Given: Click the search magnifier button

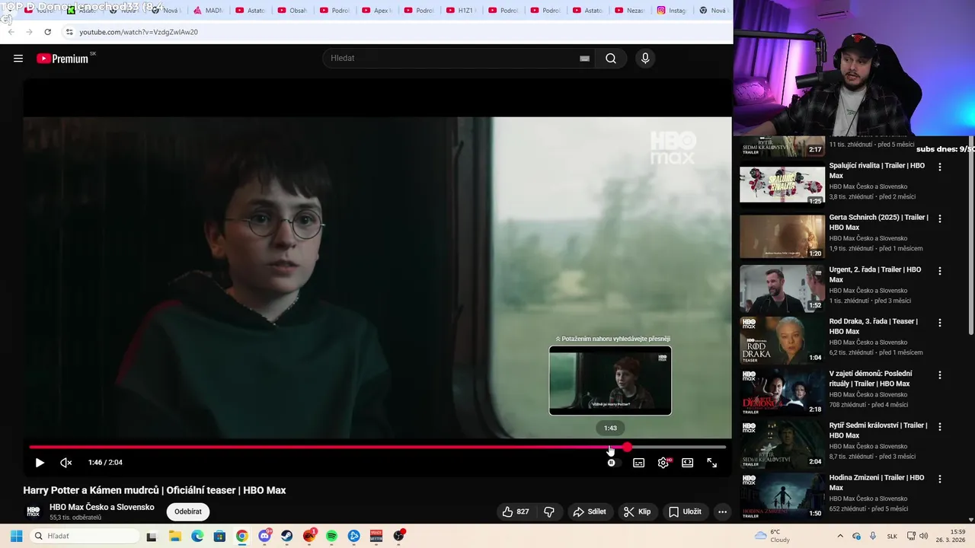Looking at the screenshot, I should (x=611, y=59).
